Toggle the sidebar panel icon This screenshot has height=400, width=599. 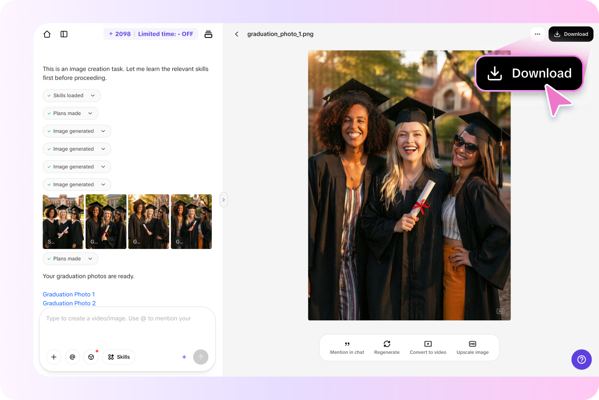click(64, 34)
